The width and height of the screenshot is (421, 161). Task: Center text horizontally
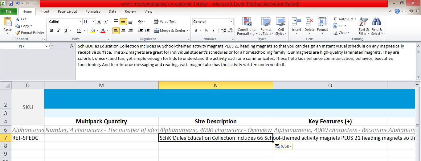pos(123,31)
